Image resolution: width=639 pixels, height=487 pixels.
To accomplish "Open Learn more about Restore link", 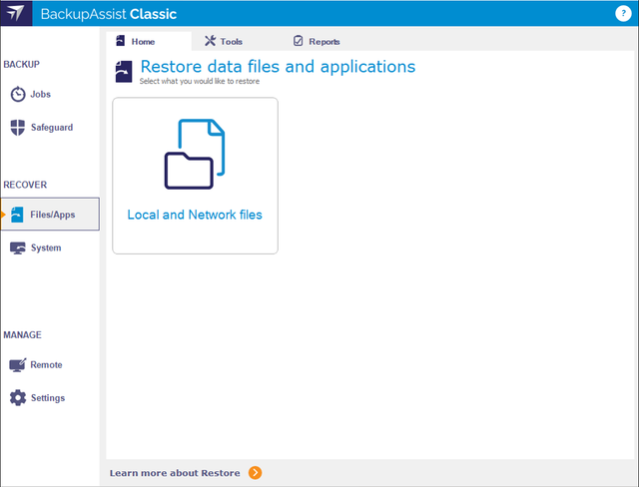I will pyautogui.click(x=175, y=473).
